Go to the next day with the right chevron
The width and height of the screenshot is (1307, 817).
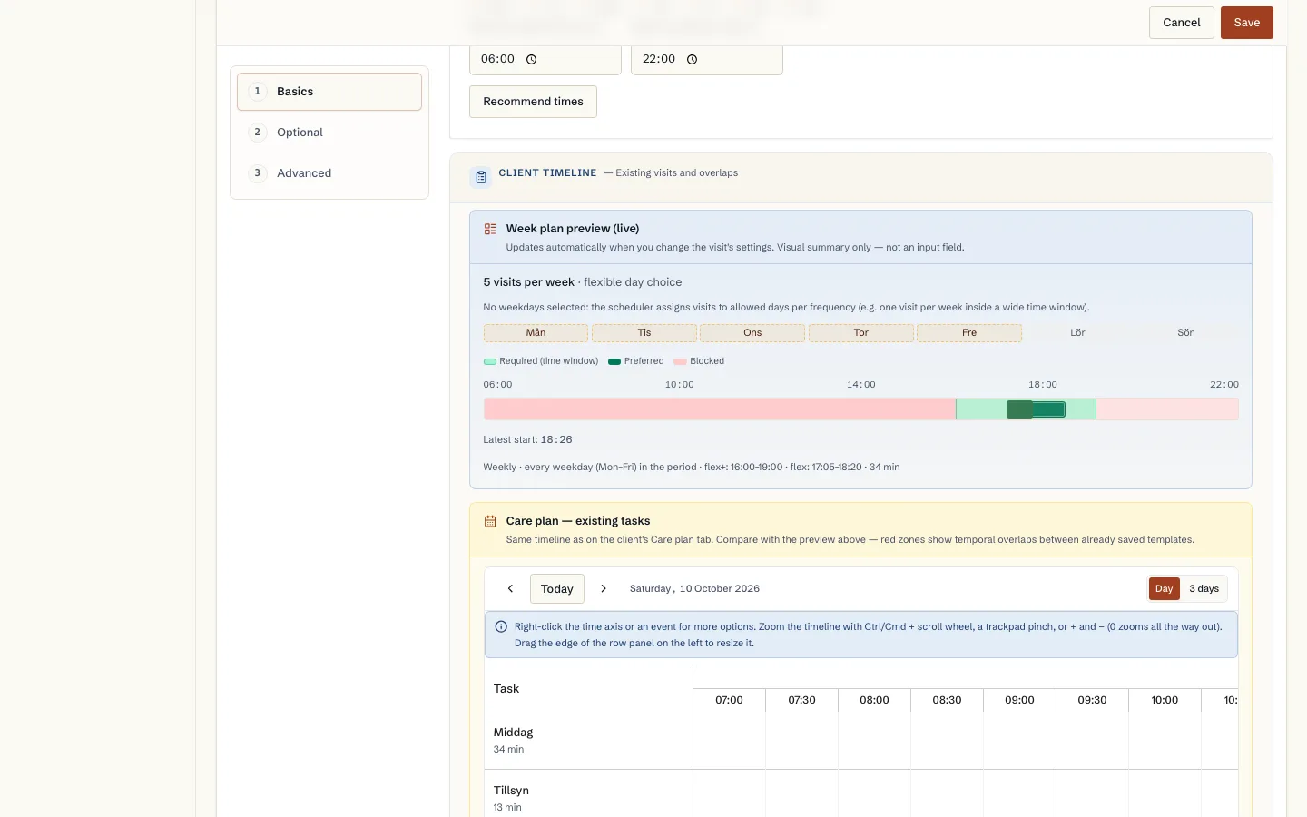tap(604, 589)
